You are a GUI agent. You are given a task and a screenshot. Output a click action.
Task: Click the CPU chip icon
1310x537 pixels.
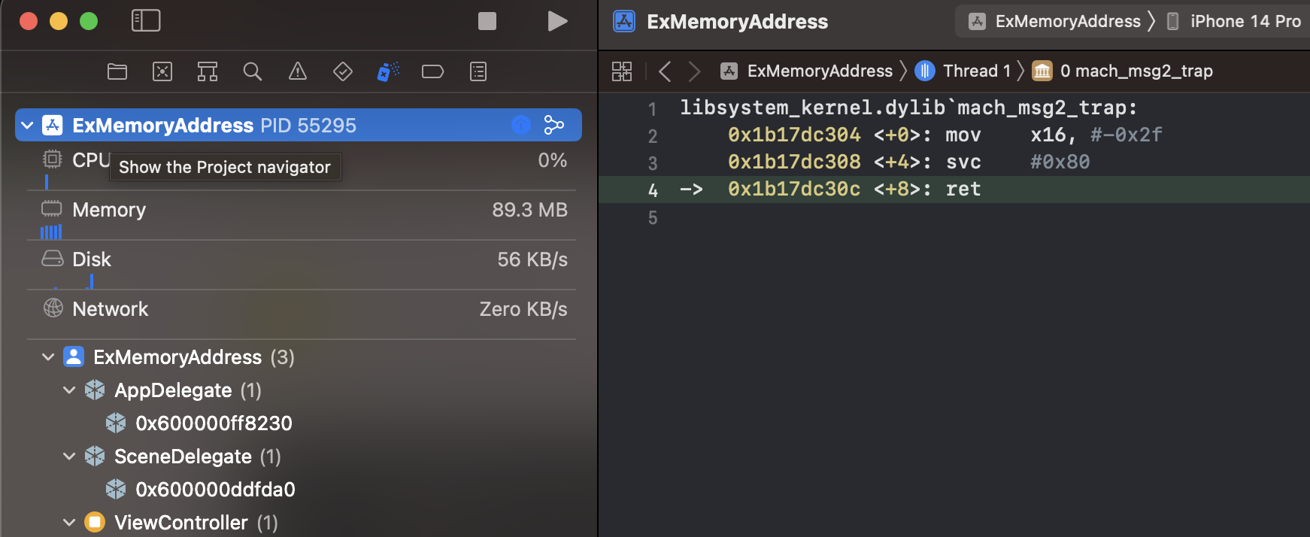pyautogui.click(x=52, y=159)
